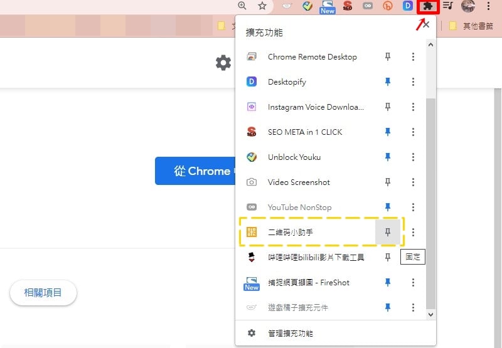
Task: Click the zoom magnifier icon in the address bar
Action: click(242, 6)
